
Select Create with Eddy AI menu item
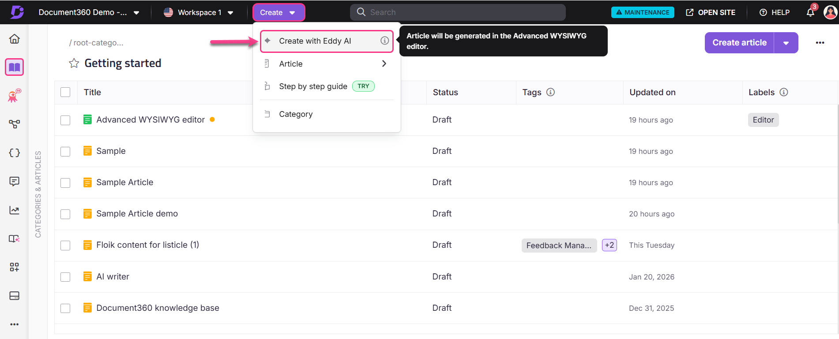327,41
